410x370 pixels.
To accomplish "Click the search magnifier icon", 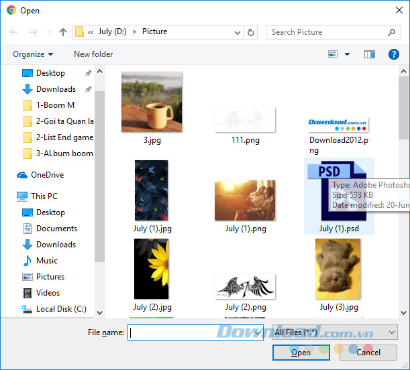I will point(392,32).
